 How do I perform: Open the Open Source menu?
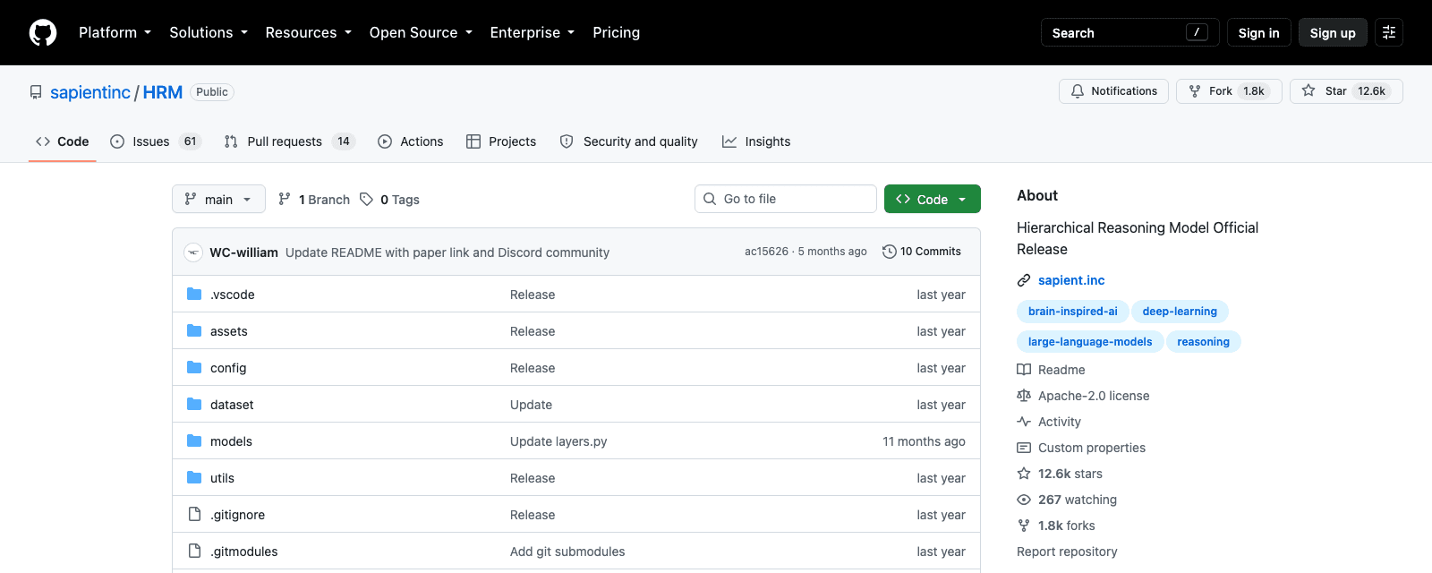tap(421, 32)
